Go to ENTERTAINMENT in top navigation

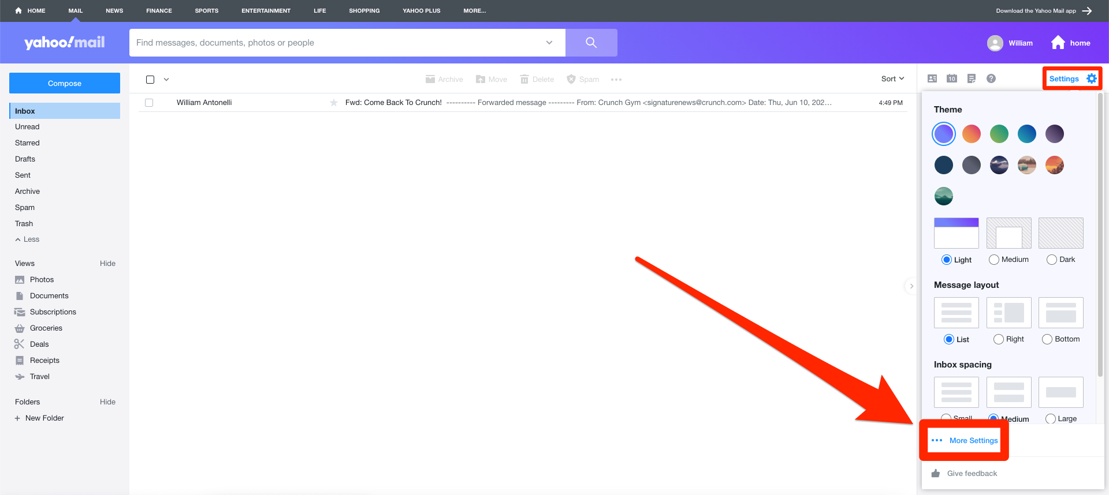click(x=266, y=11)
